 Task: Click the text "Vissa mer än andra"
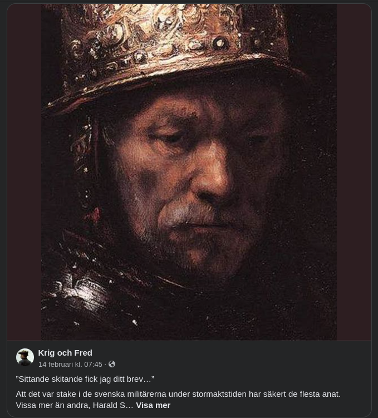(52, 405)
